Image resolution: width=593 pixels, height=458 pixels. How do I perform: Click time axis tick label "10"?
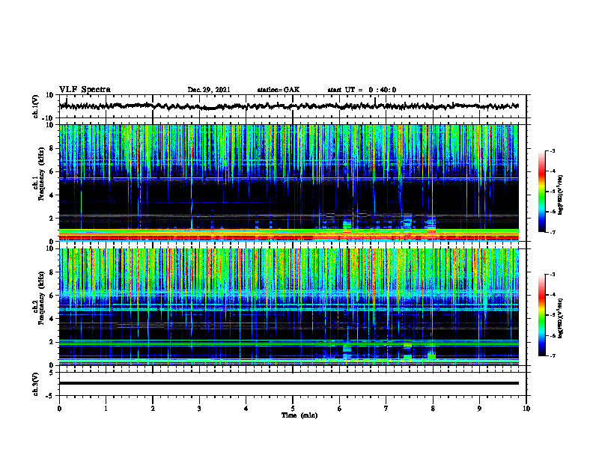click(x=526, y=409)
